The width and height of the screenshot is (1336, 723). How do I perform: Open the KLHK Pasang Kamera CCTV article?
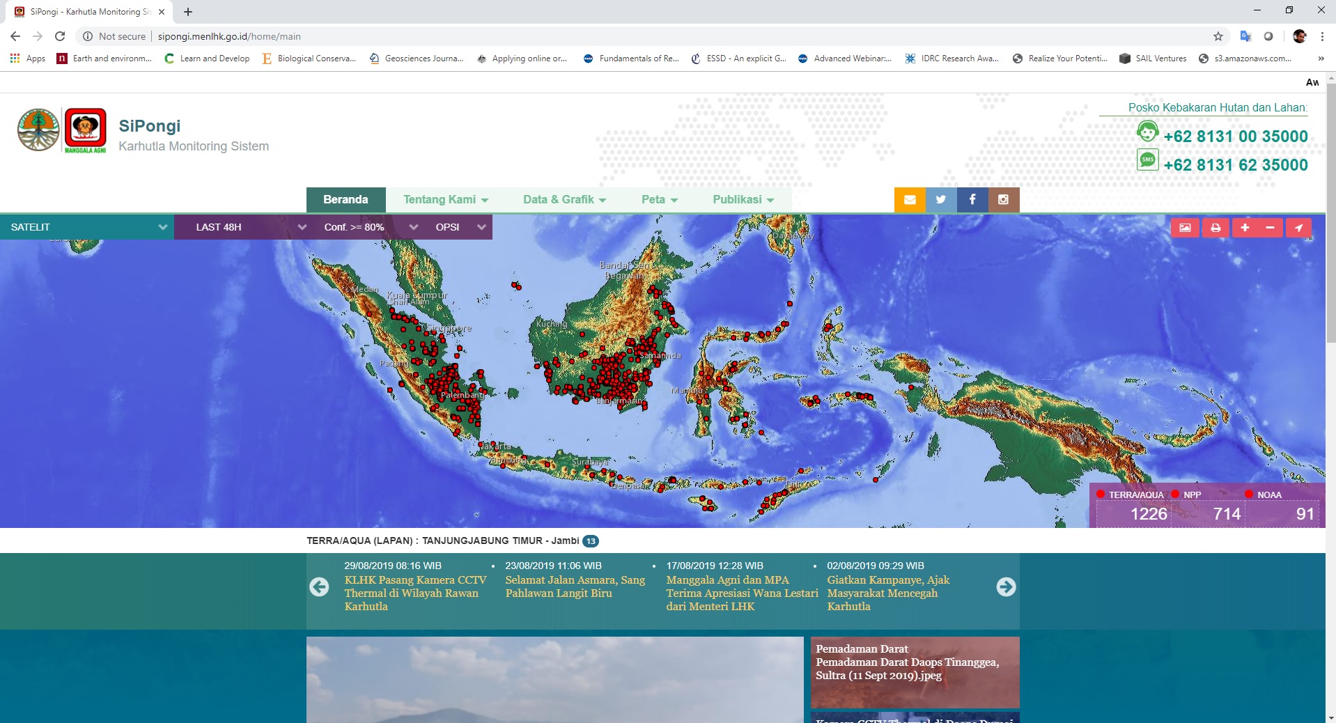[414, 593]
